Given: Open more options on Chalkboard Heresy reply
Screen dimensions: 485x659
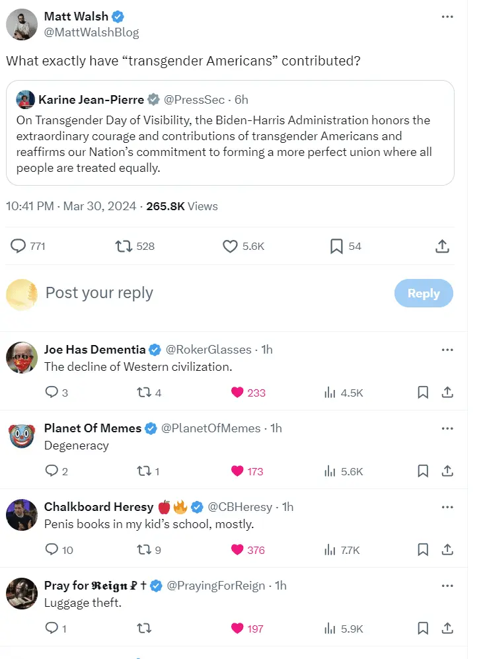Looking at the screenshot, I should pos(447,507).
